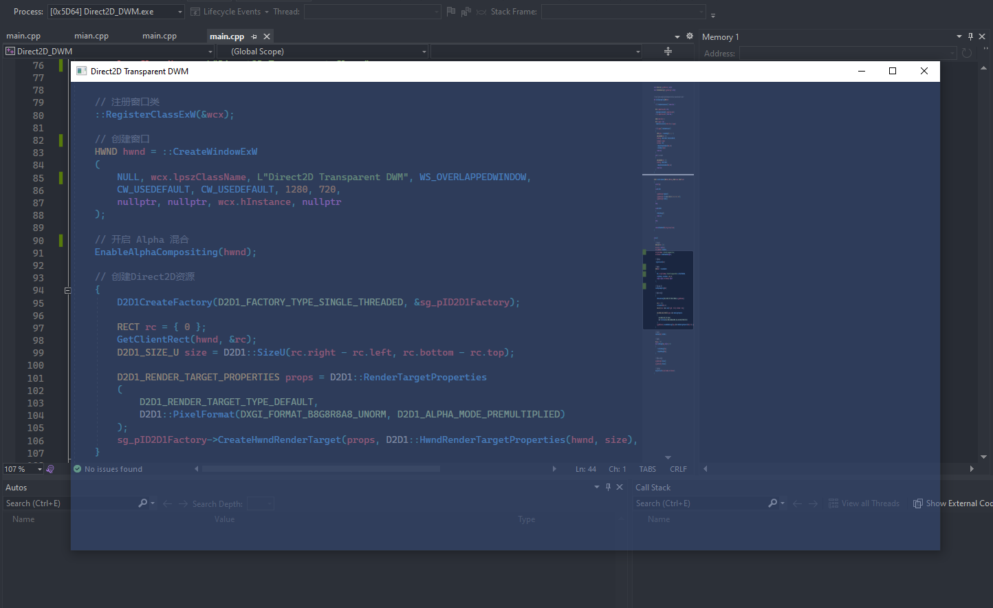Close the active main.cpp tab

pyautogui.click(x=267, y=36)
